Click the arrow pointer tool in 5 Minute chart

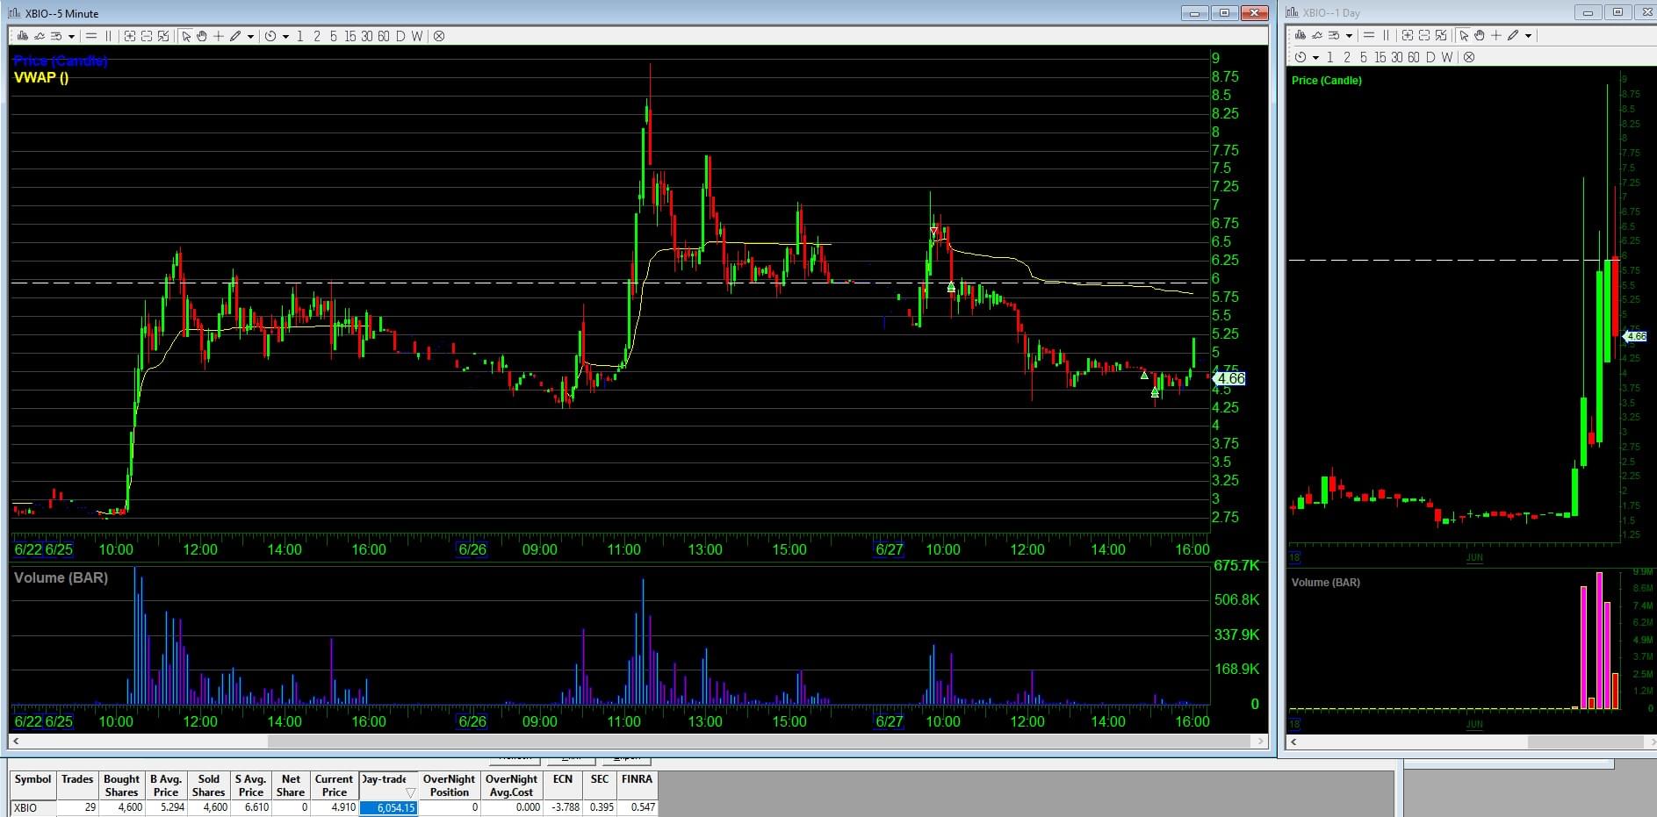(186, 36)
